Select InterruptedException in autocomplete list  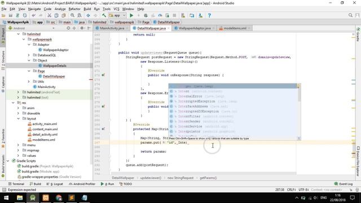(x=233, y=101)
